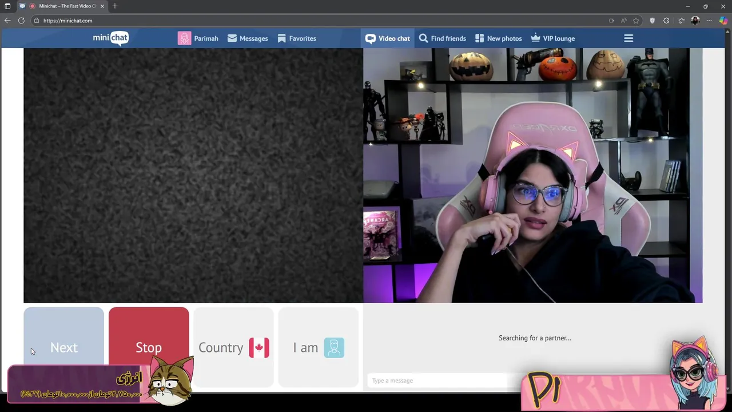Open the Copilot sidebar icon
Screen dimensions: 732x412
723,21
